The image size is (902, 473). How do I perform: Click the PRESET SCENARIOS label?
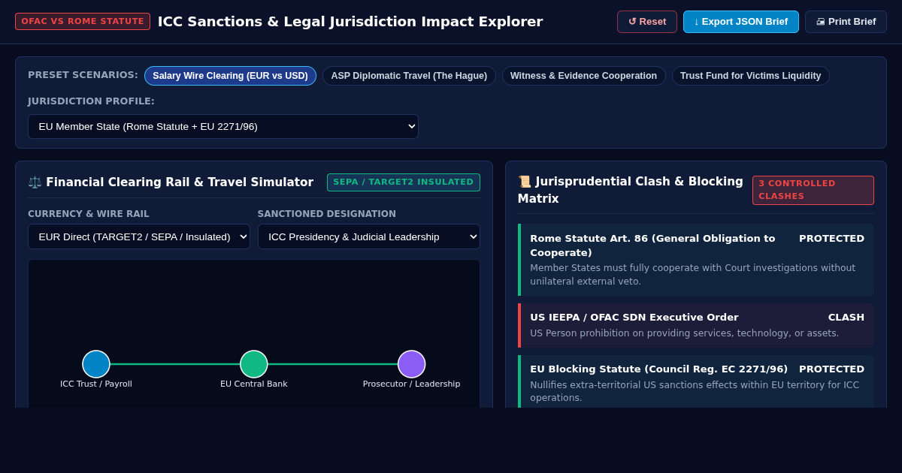coord(83,75)
